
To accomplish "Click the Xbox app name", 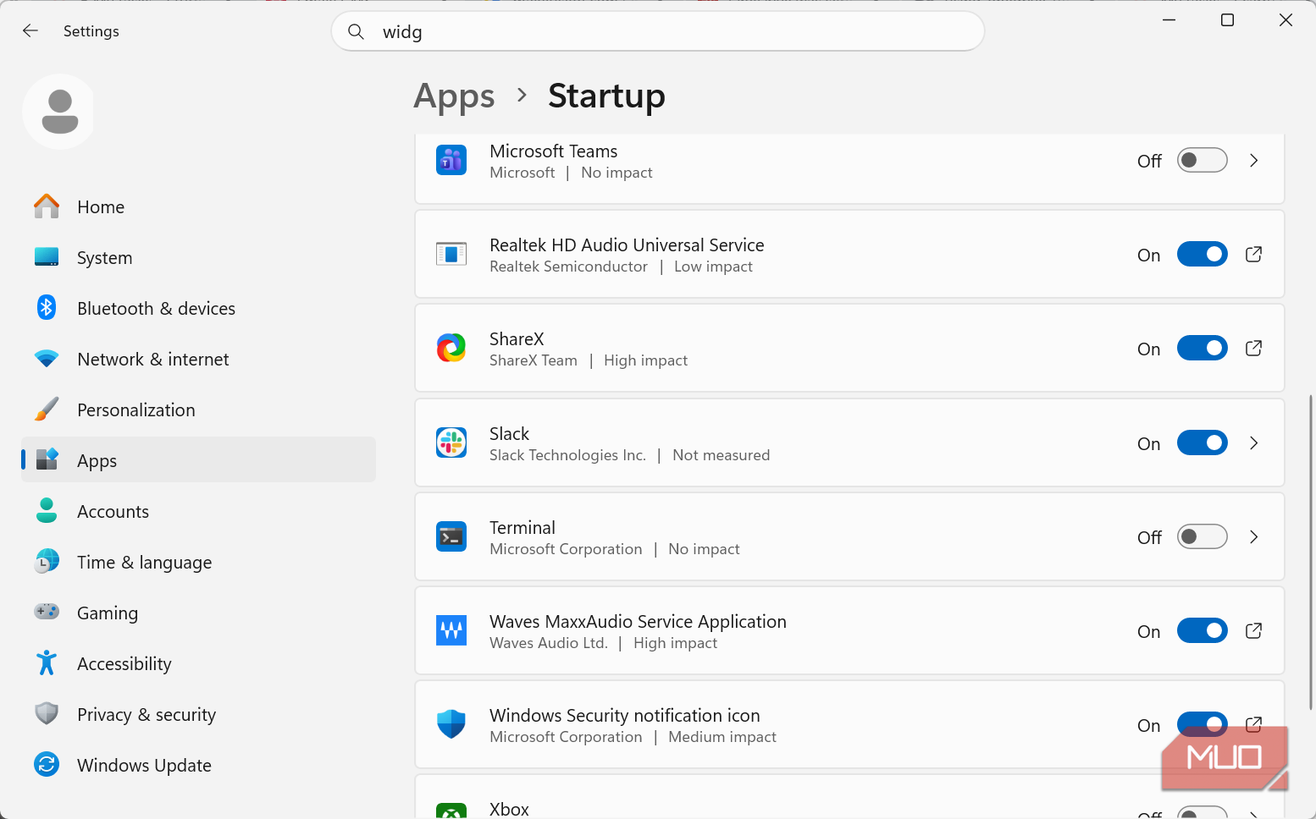I will click(x=509, y=809).
